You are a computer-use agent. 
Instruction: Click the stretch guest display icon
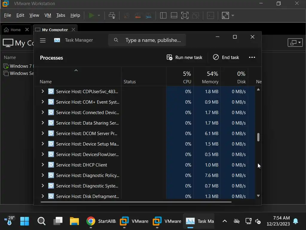(x=225, y=16)
